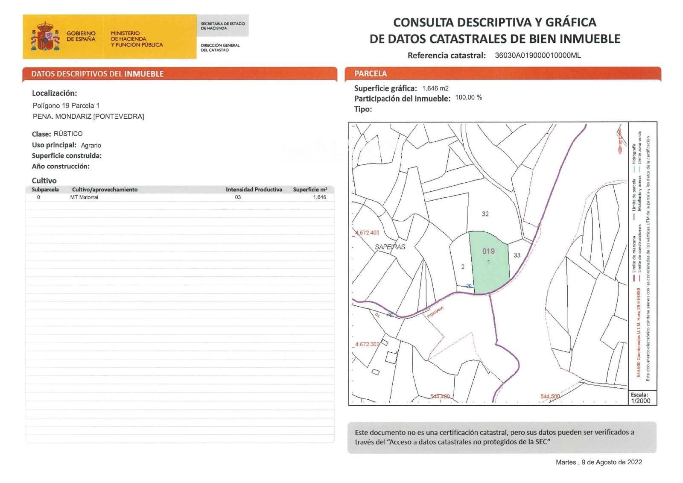The width and height of the screenshot is (683, 483).
Task: Click the date 'Martes , 9 de Agosto de 2022'
Action: (x=599, y=462)
